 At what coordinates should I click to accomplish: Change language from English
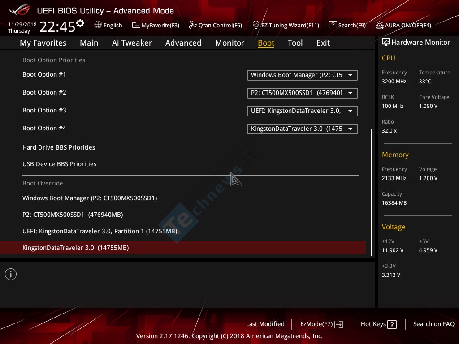(x=113, y=26)
